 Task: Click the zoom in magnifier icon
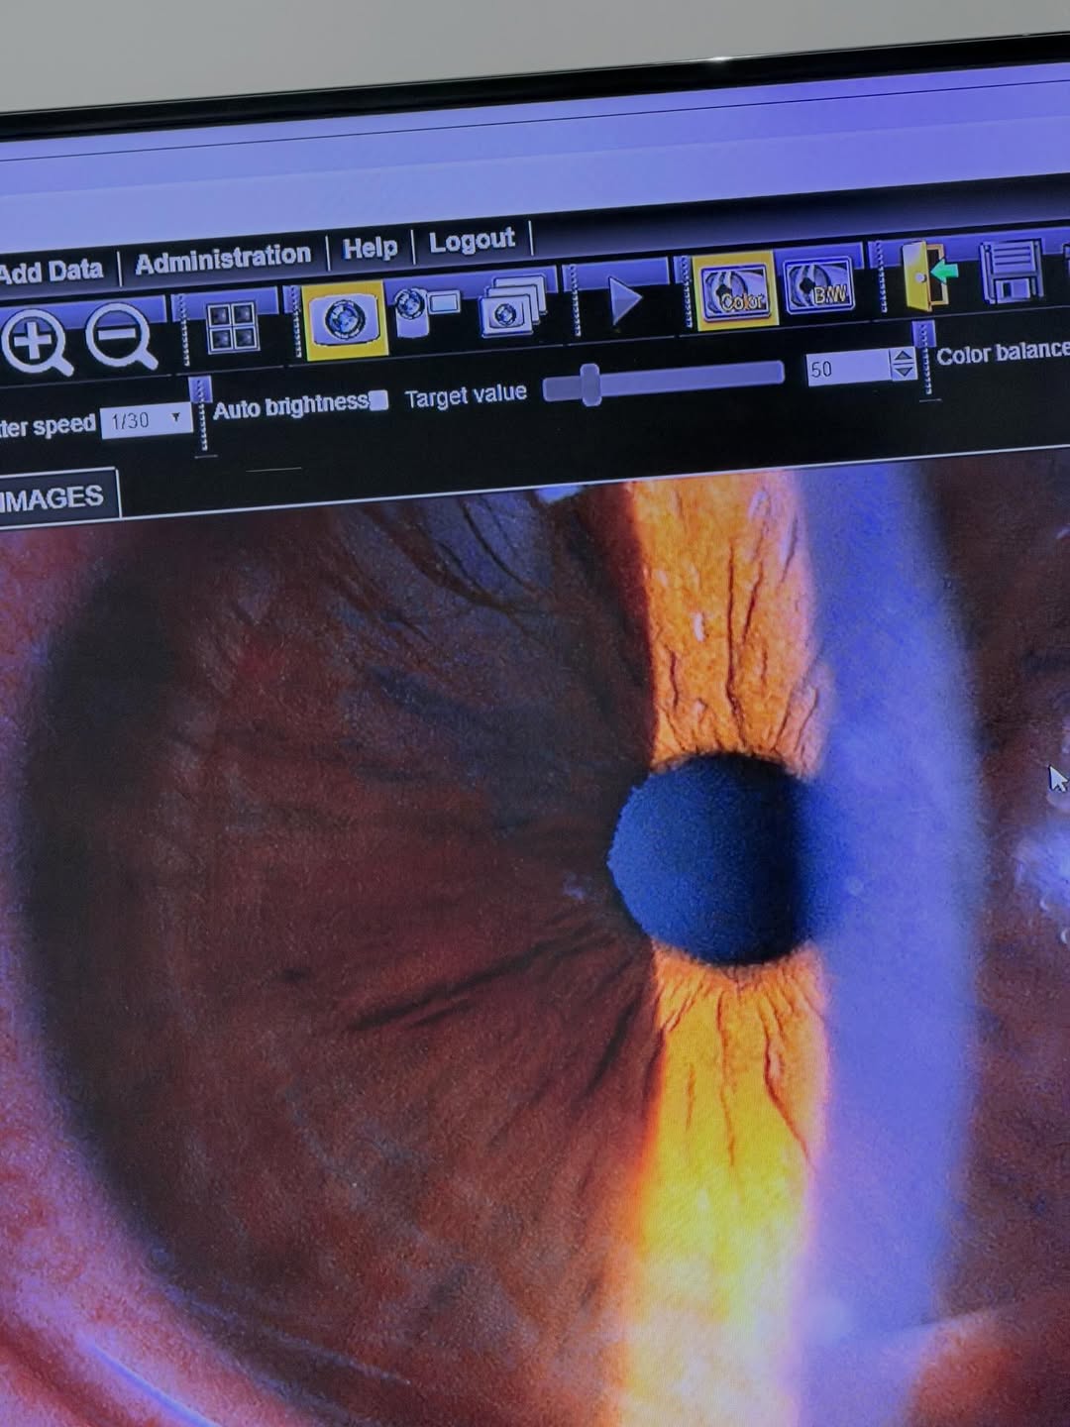(37, 342)
